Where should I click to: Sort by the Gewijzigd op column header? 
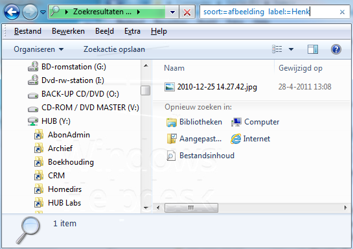point(301,68)
